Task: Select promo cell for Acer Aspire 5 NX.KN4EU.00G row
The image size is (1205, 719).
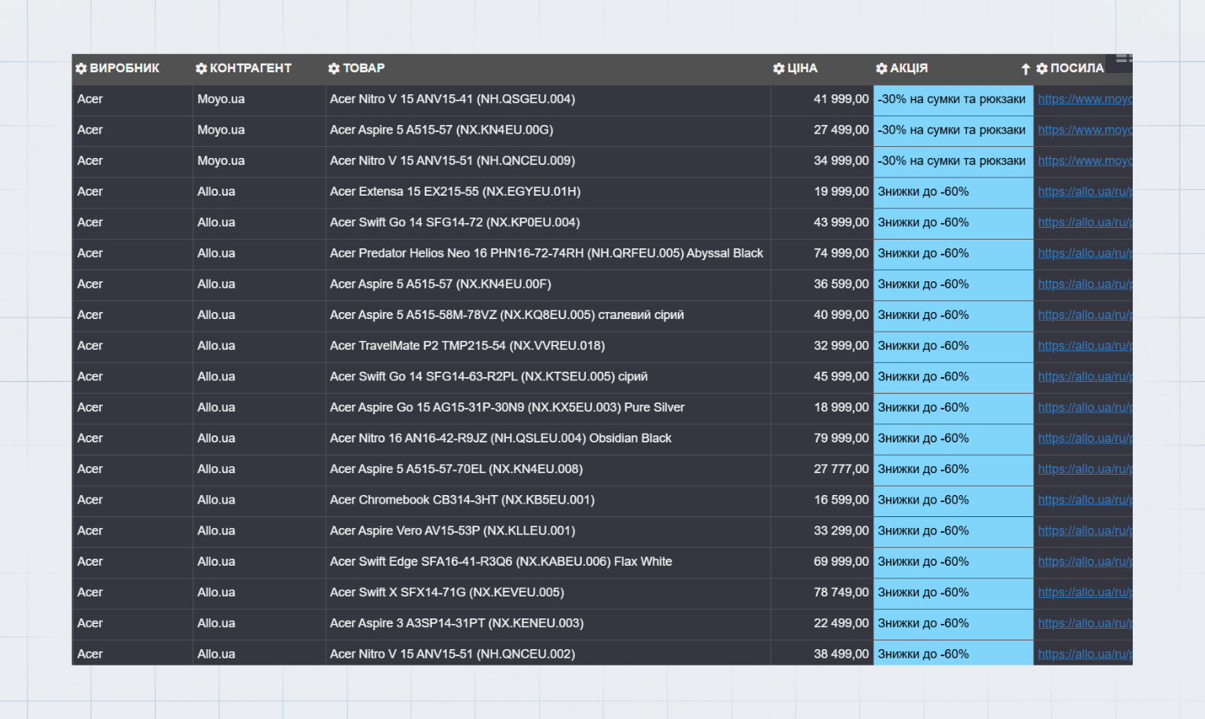Action: point(953,130)
